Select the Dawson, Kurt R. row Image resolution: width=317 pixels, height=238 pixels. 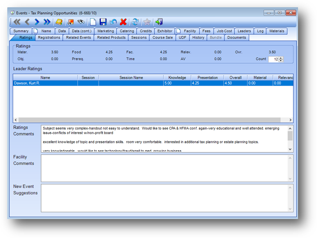tap(153, 83)
